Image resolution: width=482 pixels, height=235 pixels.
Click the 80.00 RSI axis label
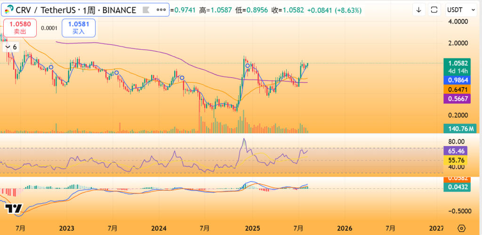457,142
